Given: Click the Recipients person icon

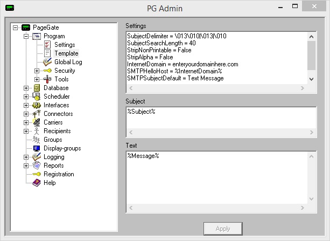Looking at the screenshot, I should pos(37,131).
